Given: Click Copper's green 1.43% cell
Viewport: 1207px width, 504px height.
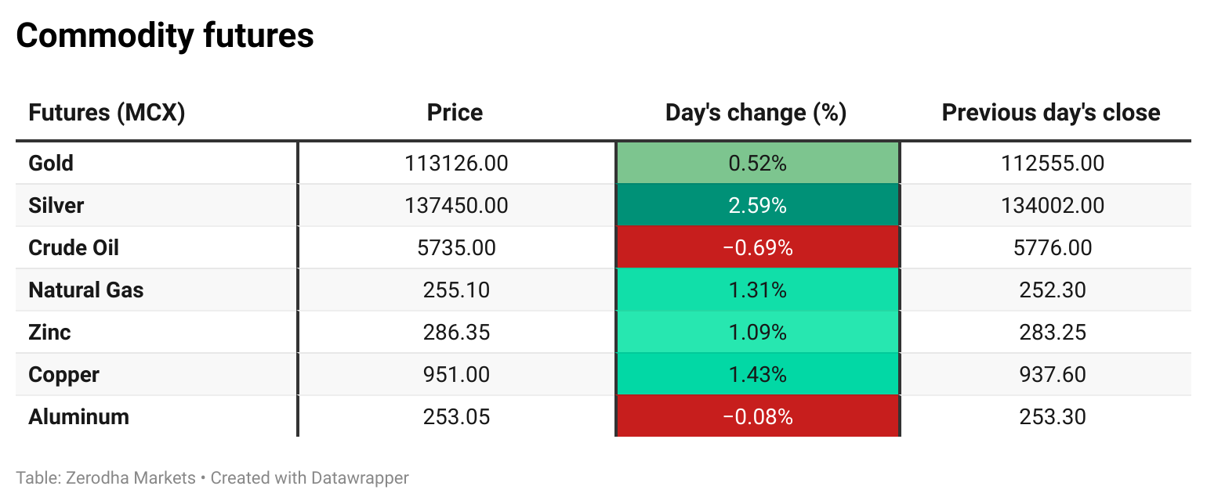Looking at the screenshot, I should pos(757,375).
